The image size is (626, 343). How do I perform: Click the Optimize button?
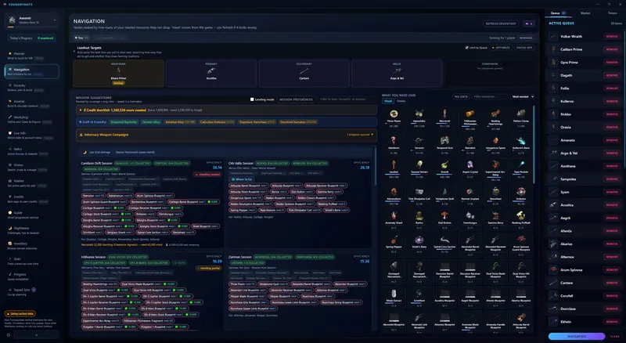point(501,48)
